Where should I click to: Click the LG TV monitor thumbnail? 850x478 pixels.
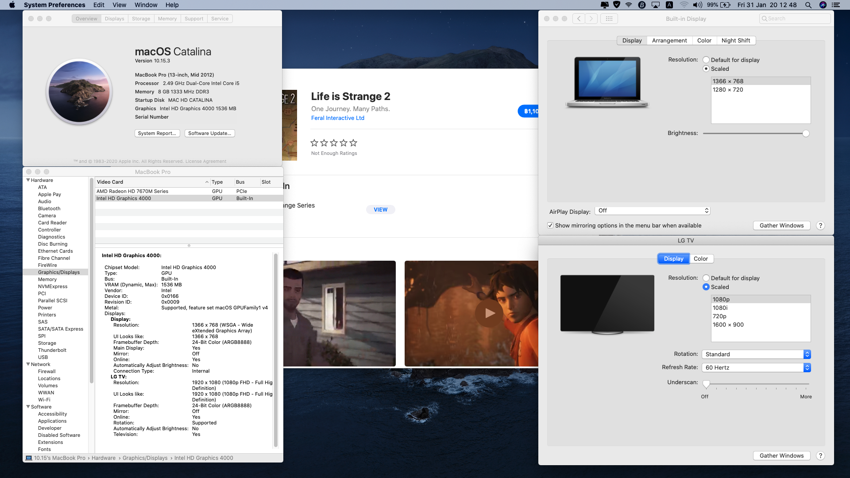coord(607,305)
